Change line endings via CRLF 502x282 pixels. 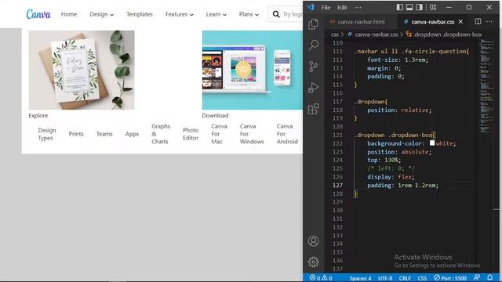point(405,278)
